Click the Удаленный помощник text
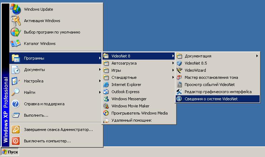 pyautogui.click(x=131, y=120)
